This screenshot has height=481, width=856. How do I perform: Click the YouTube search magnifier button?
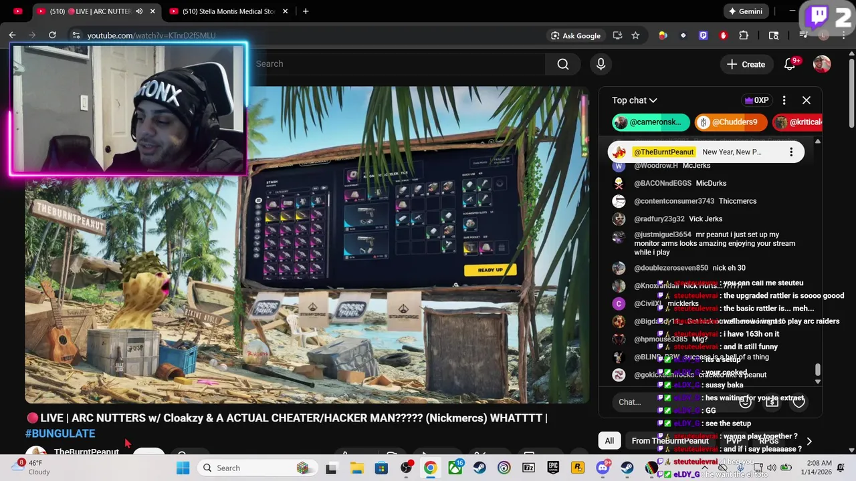(563, 64)
